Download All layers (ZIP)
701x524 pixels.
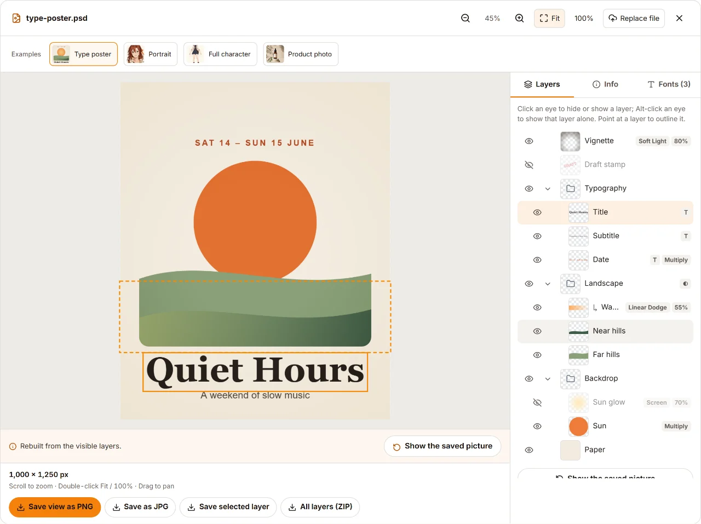tap(320, 507)
